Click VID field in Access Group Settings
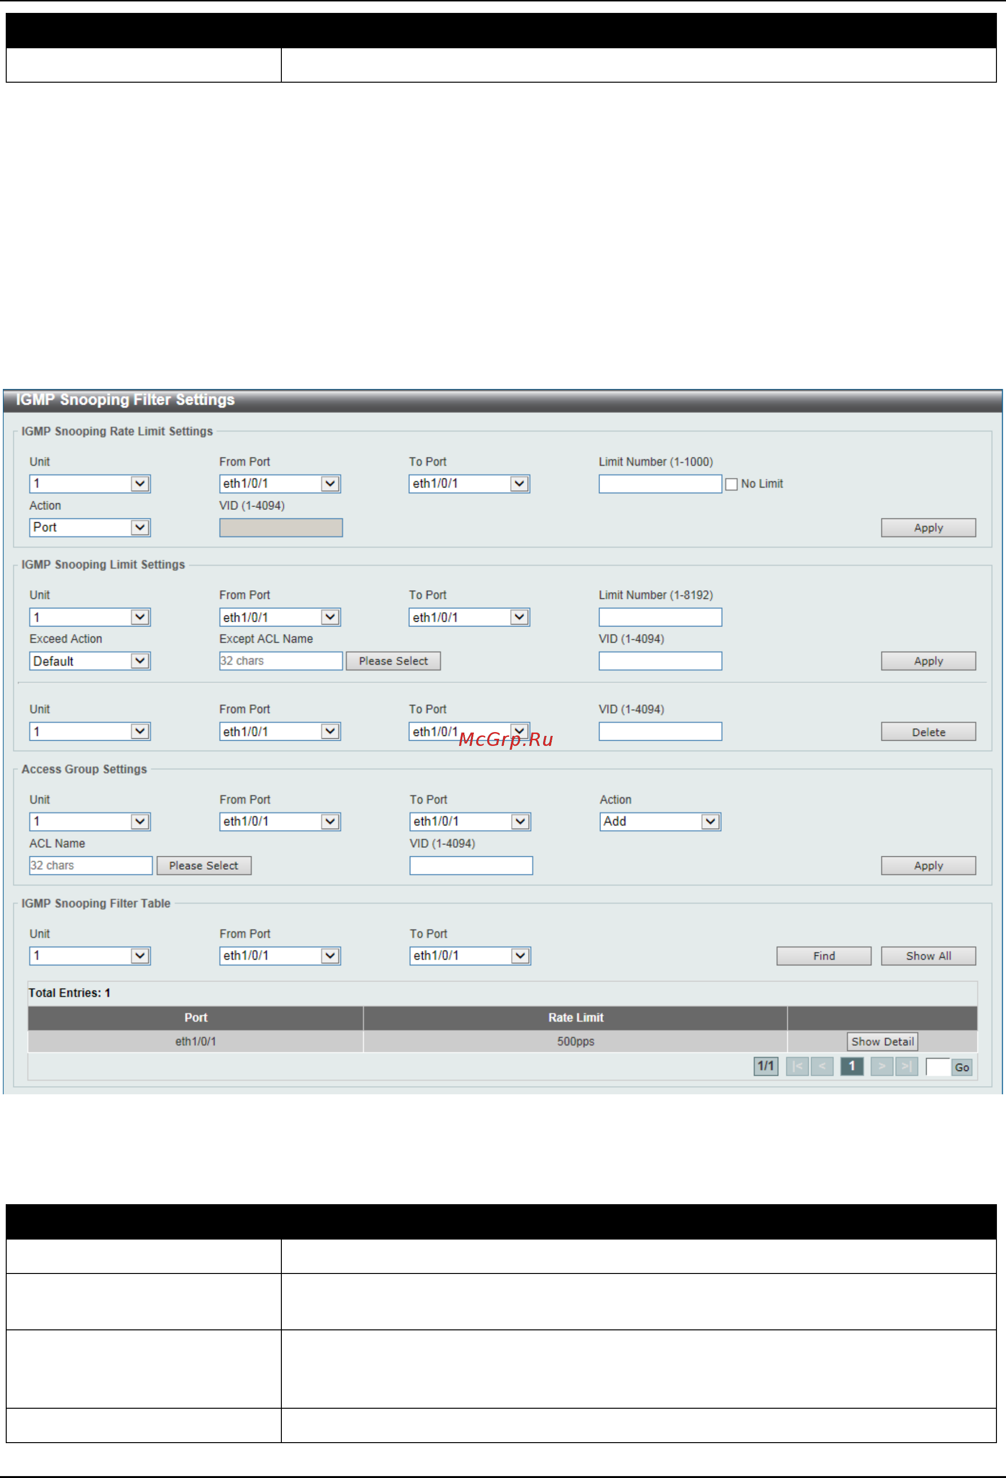1006x1478 pixels. [471, 865]
